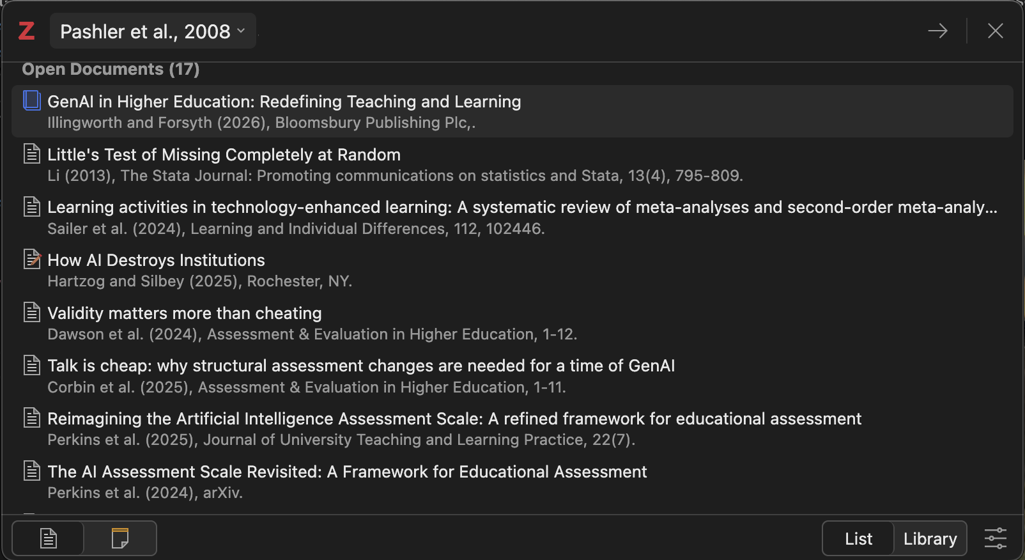Click the article icon next to Talk is cheap

click(32, 365)
